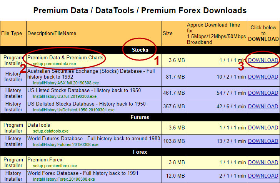Click the 13 / 2 / 1 min download time

pos(231,141)
